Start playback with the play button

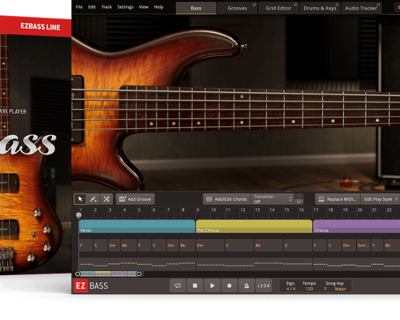click(212, 286)
